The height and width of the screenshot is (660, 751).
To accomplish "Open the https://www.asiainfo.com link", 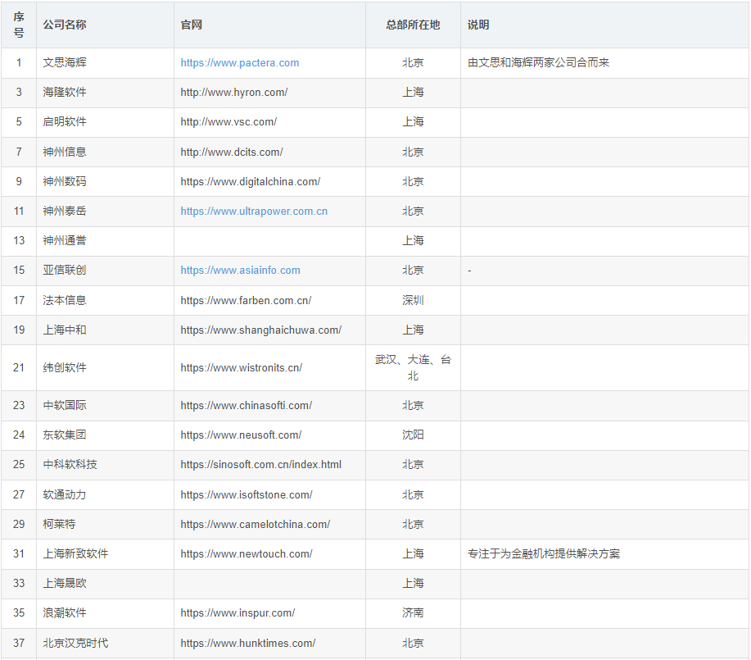I will 241,271.
